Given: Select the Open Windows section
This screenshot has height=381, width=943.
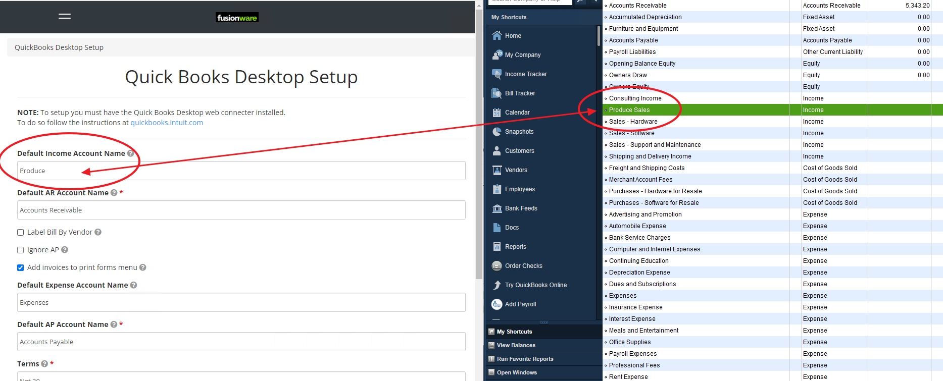Looking at the screenshot, I should (517, 372).
